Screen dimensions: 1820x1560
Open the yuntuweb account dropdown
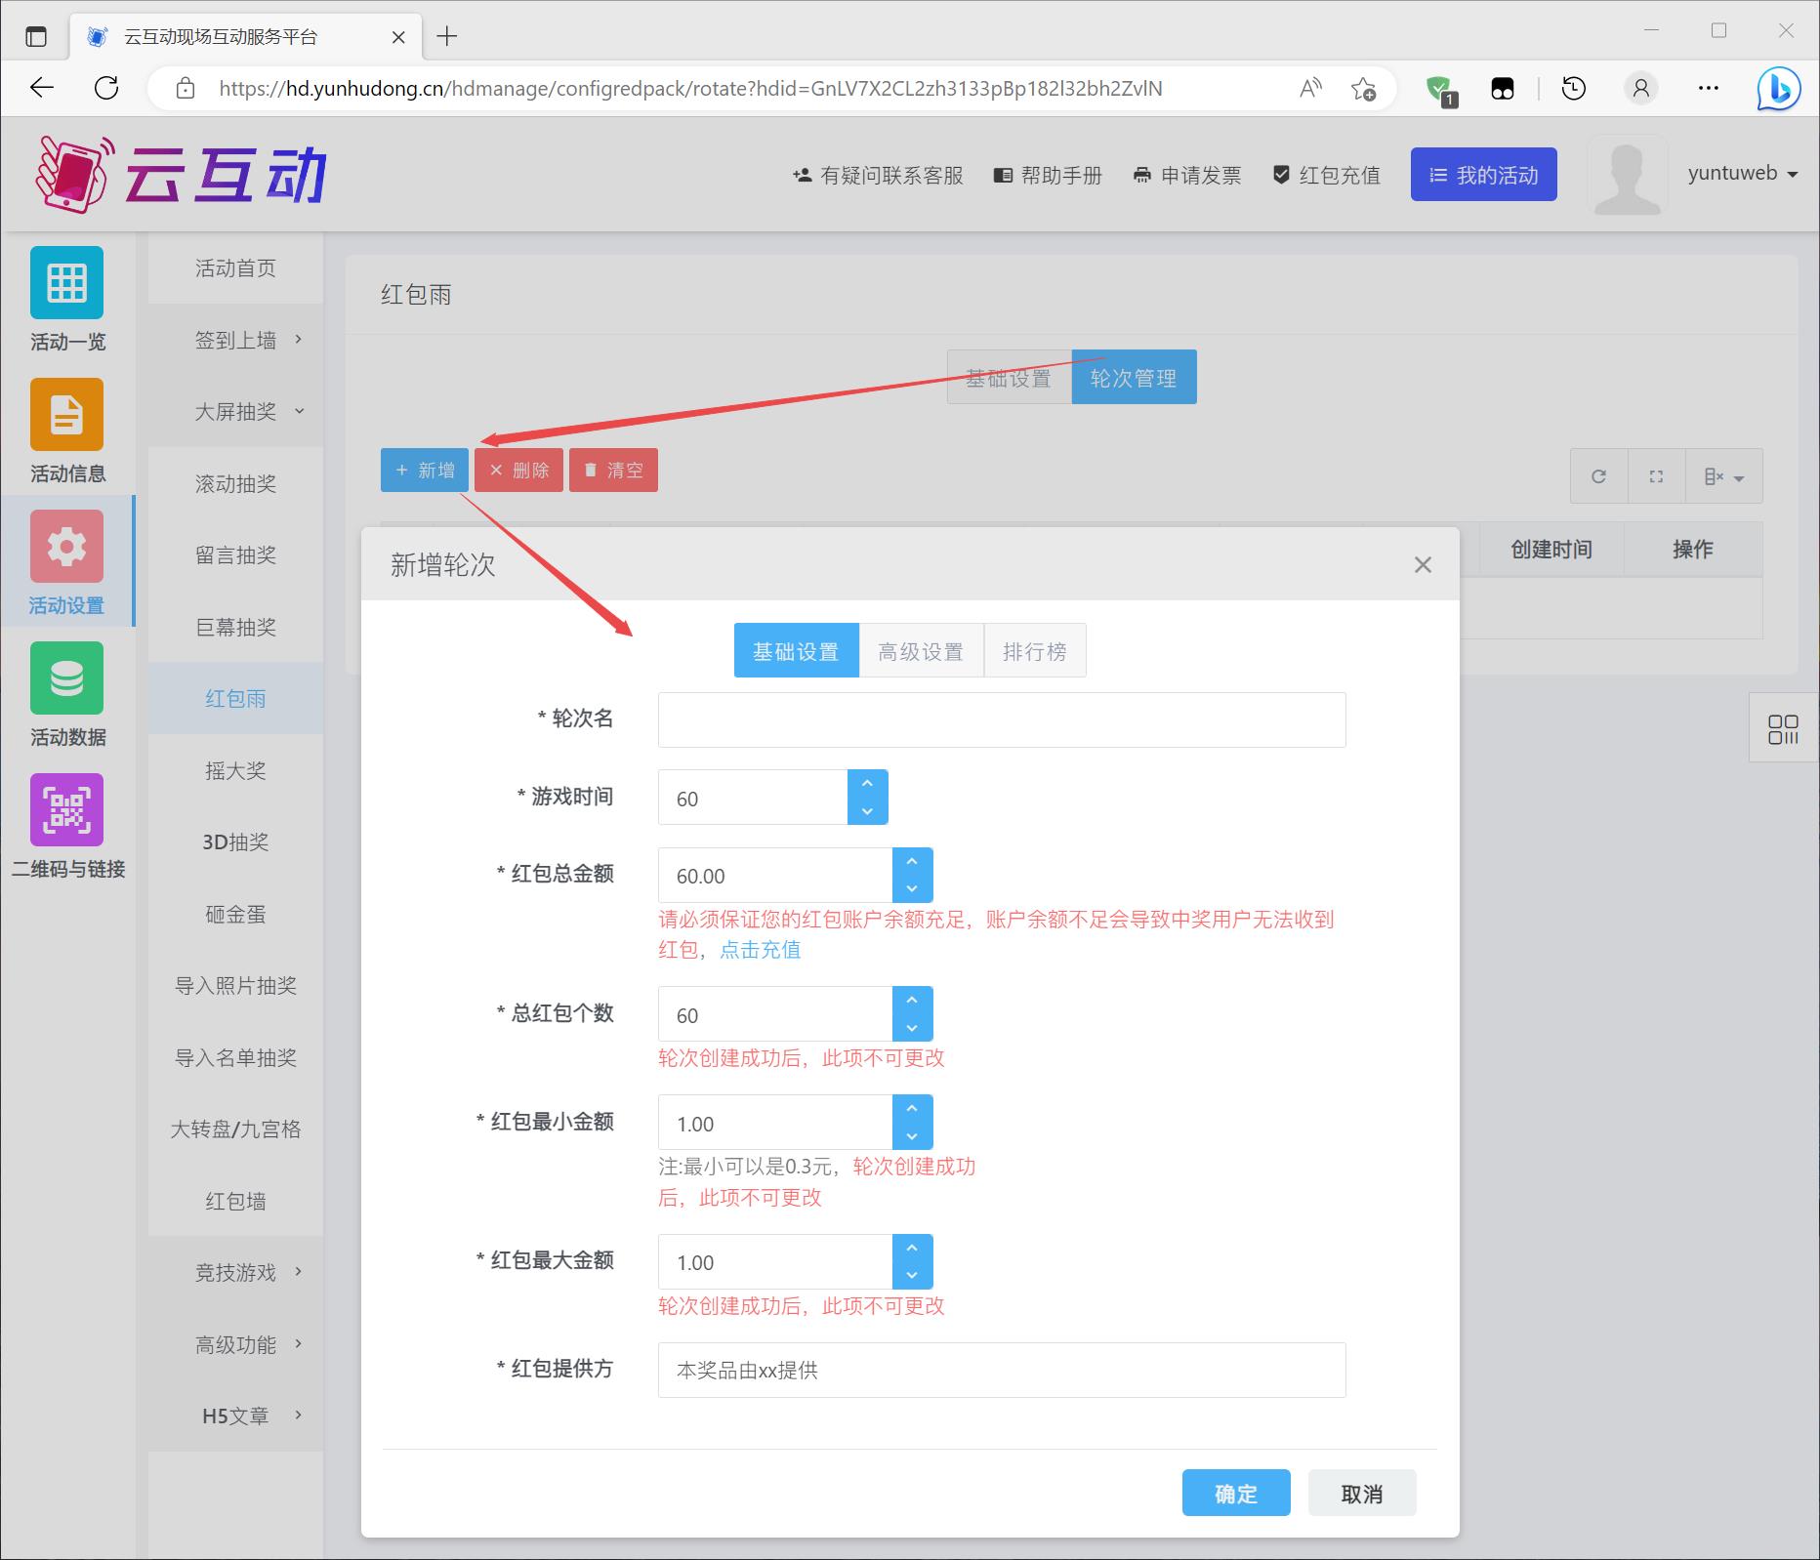(1743, 174)
